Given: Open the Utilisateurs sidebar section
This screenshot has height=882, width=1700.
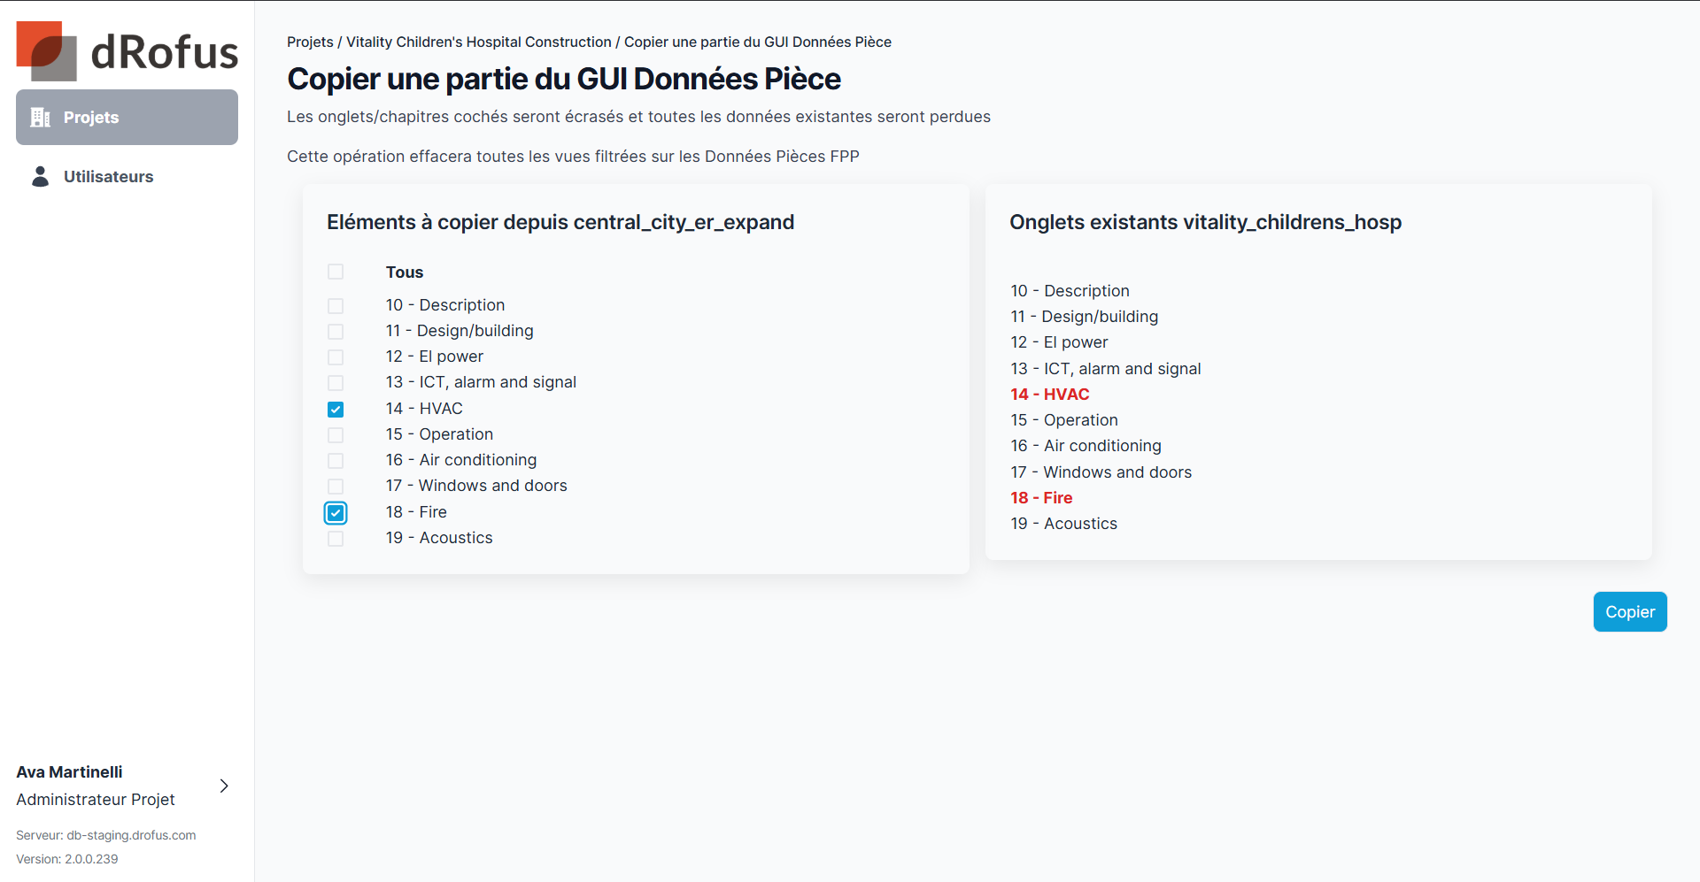Looking at the screenshot, I should tap(108, 177).
